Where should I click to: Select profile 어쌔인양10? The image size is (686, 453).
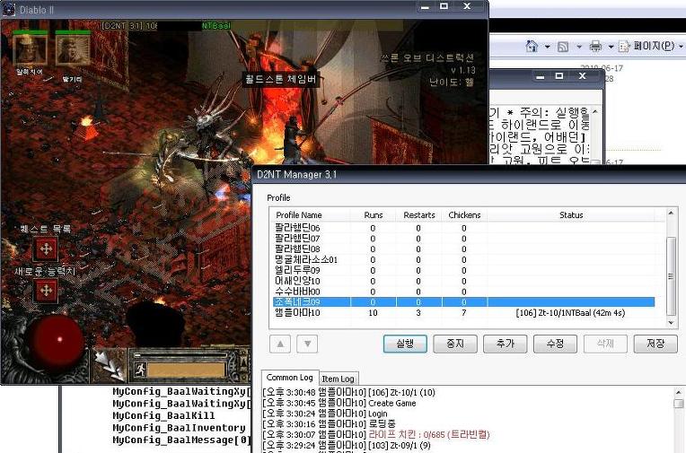463,281
